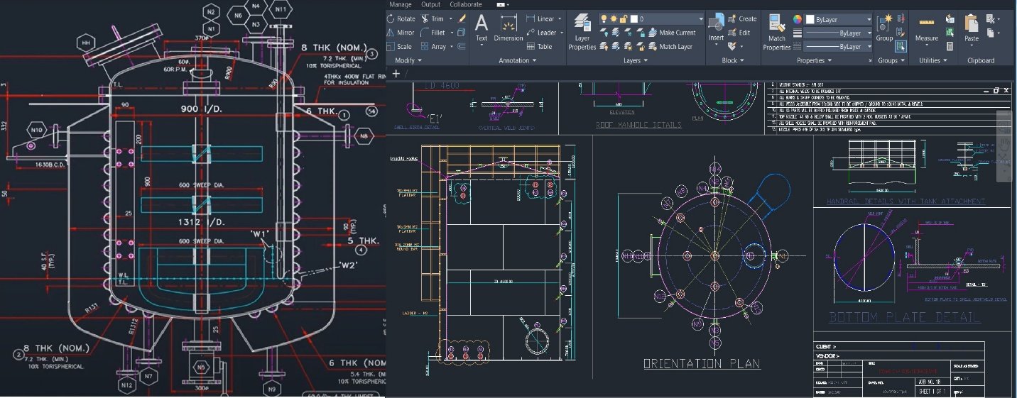Toggle the layer padlock lock state

click(x=622, y=19)
